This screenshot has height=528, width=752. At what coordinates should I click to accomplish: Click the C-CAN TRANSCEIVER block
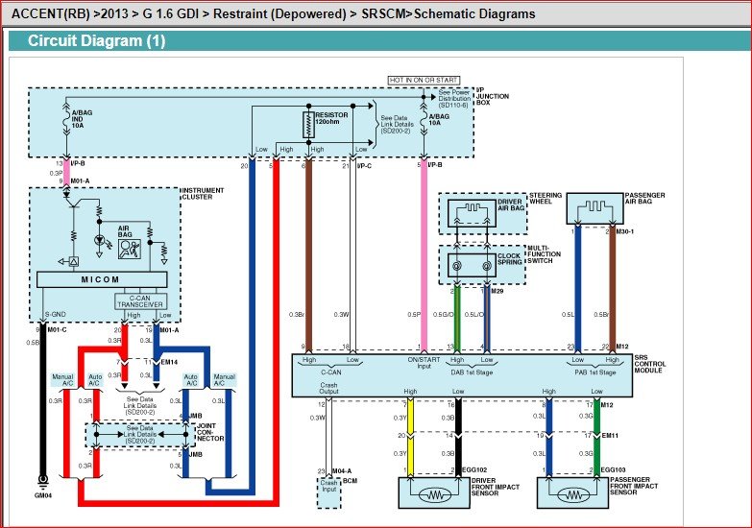[140, 301]
